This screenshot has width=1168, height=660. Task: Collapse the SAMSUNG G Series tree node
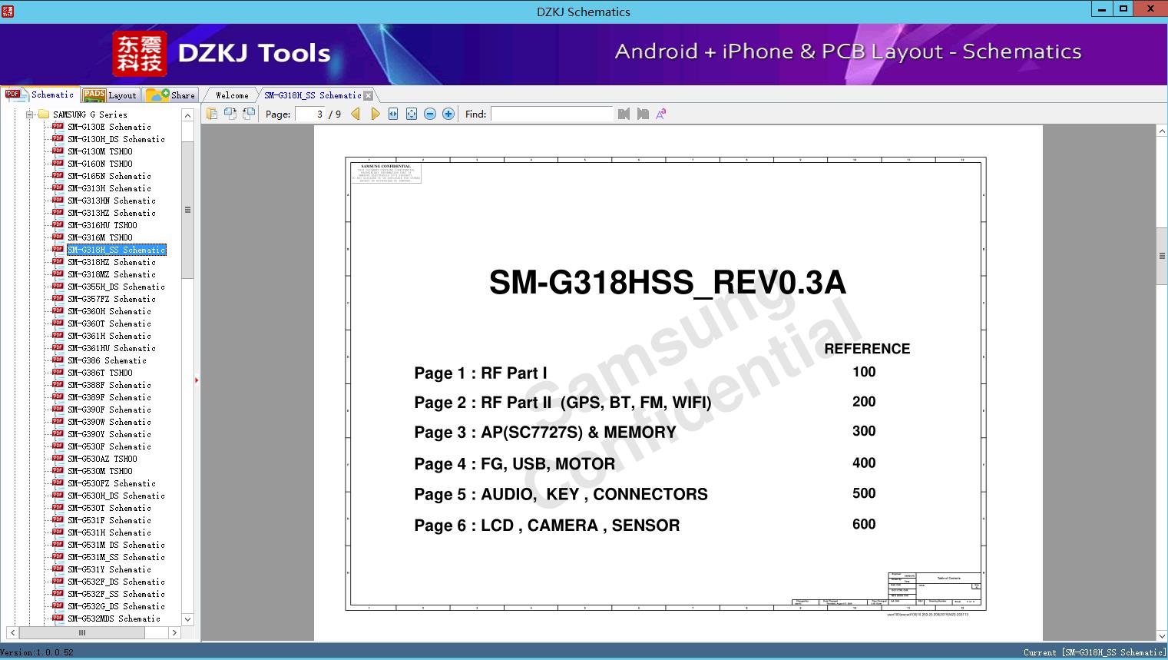[x=30, y=114]
